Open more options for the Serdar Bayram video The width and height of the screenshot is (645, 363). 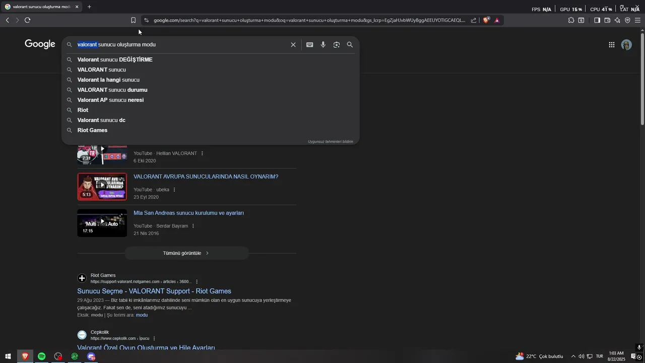pyautogui.click(x=193, y=226)
